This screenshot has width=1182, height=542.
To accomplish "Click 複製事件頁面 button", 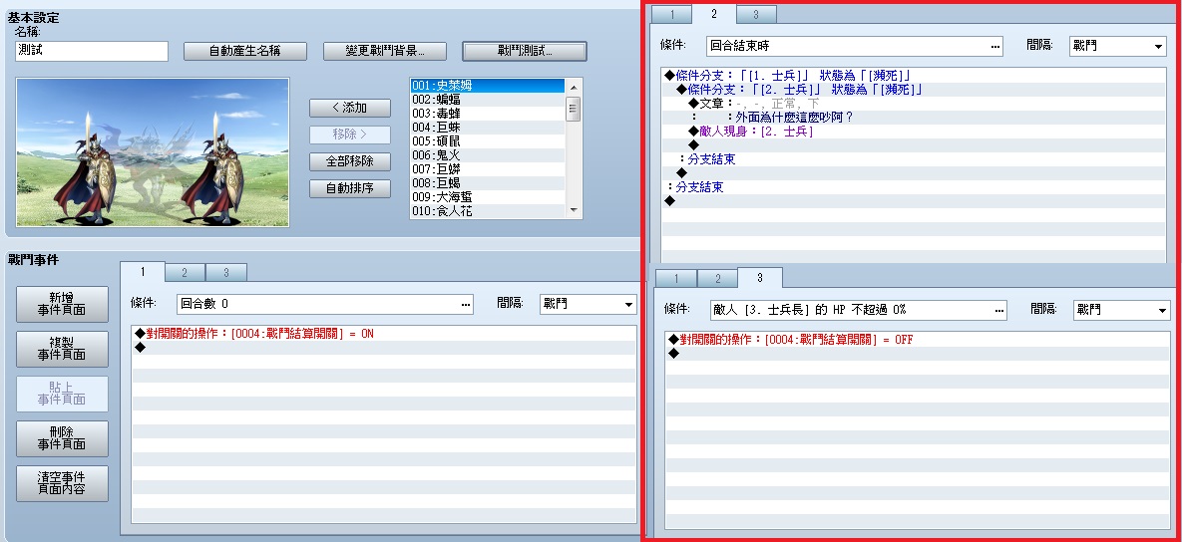I will tap(62, 350).
